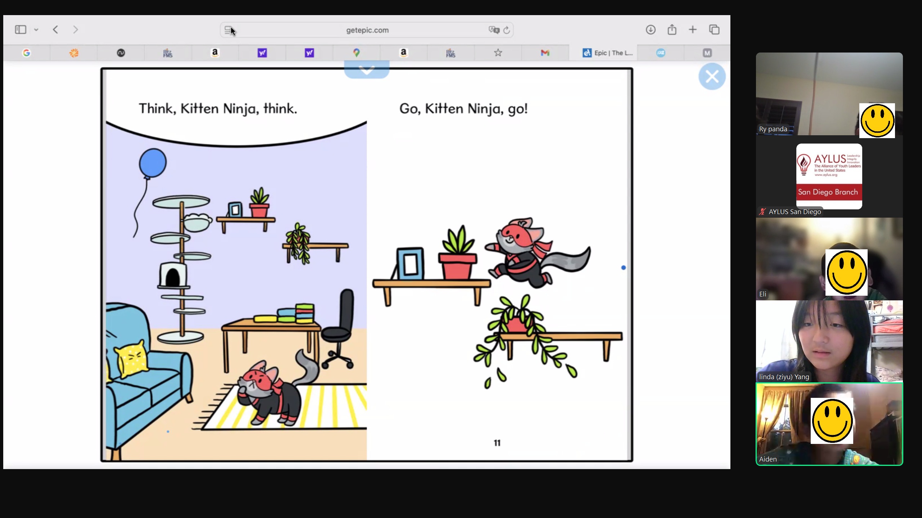
Task: Open a new tab with plus icon
Action: click(x=693, y=29)
